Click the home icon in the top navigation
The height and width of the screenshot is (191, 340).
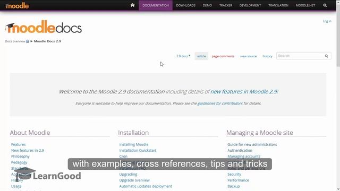[x=132, y=5]
